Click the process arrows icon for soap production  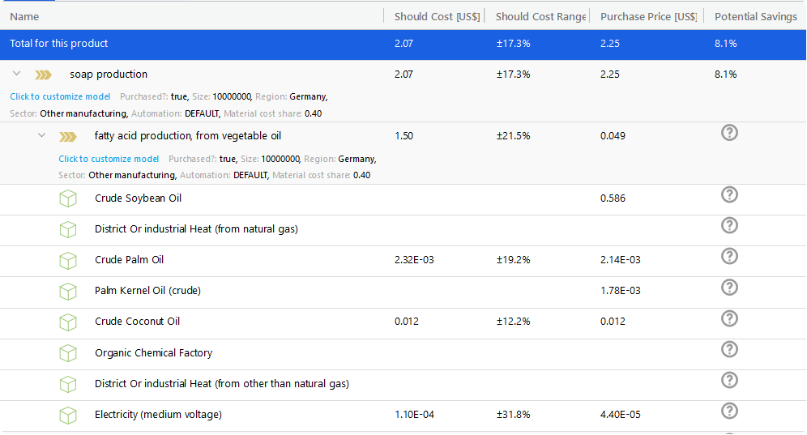[x=44, y=75]
